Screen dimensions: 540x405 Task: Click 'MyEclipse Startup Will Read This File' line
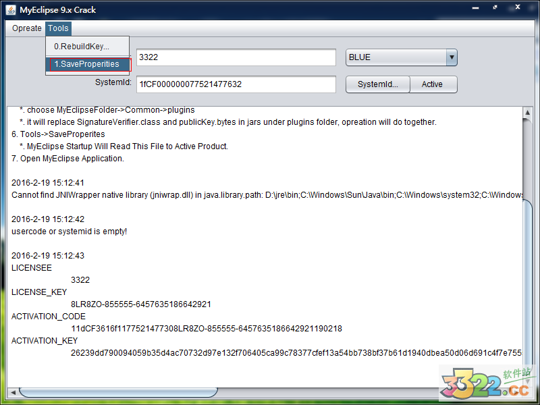(x=124, y=146)
